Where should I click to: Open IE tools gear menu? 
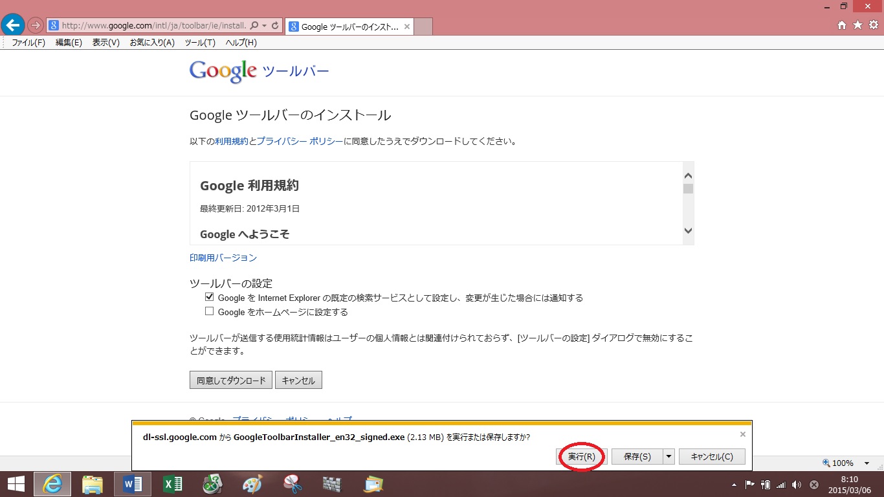[873, 25]
